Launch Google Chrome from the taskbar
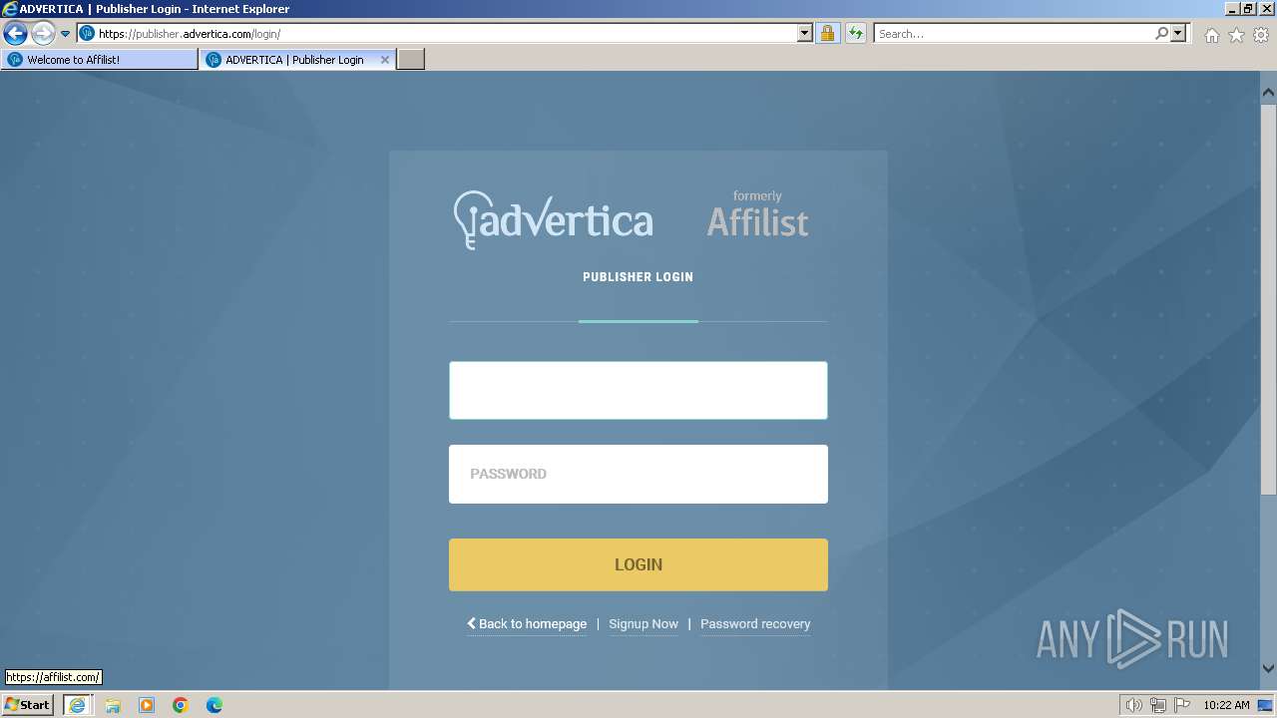Screen dimensions: 1277x718 (x=181, y=705)
